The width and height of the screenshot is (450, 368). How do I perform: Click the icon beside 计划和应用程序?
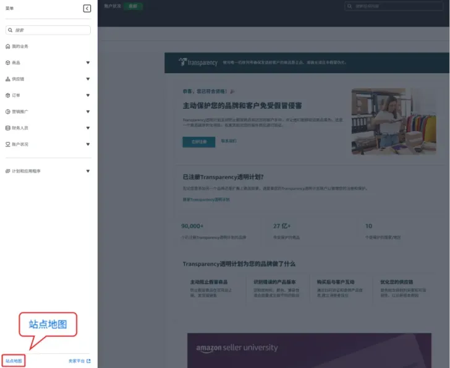[8, 171]
